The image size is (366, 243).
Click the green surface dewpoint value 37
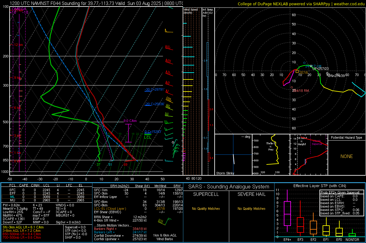click(x=99, y=164)
